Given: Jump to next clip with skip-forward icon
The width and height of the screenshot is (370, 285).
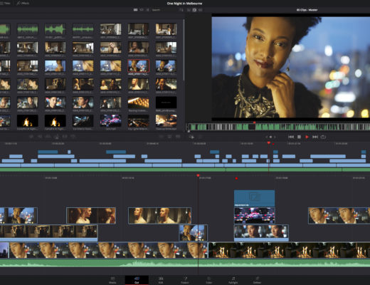Looking at the screenshot, I should [315, 137].
